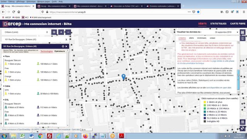The width and height of the screenshot is (247, 139).
Task: Go to browser home page
Action: (19, 12)
